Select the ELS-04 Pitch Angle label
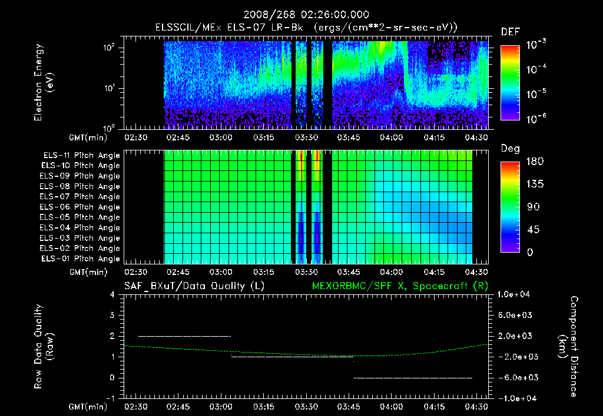Image resolution: width=603 pixels, height=416 pixels. pyautogui.click(x=79, y=227)
